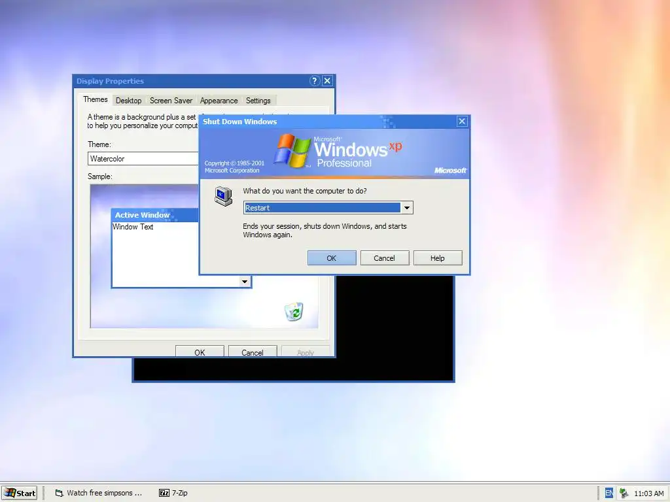The width and height of the screenshot is (670, 502).
Task: Click Help in Shut Down Windows dialog
Action: tap(438, 258)
